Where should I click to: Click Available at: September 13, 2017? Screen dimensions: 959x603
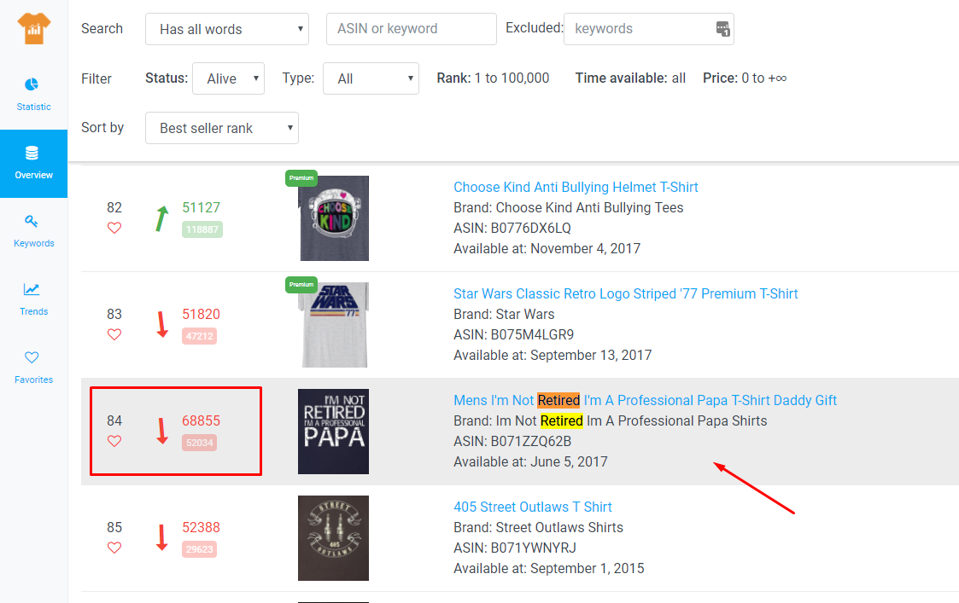[x=553, y=355]
